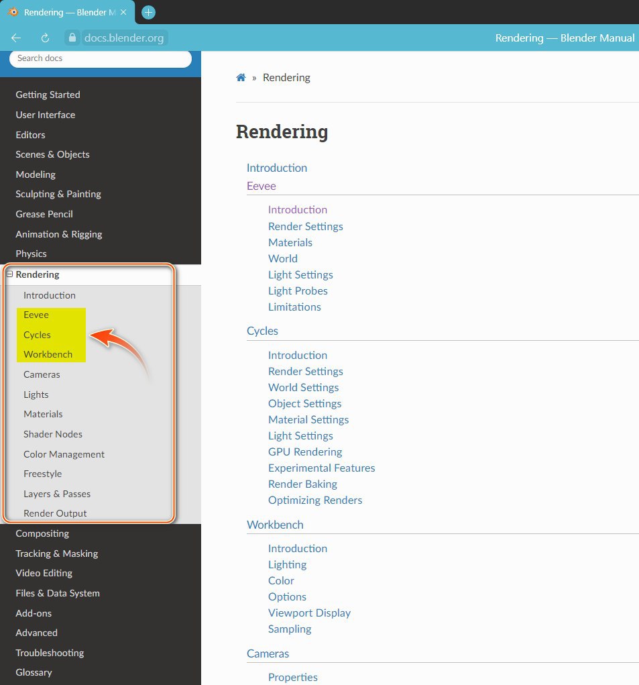This screenshot has height=685, width=639.
Task: Open the top-level Introduction link
Action: [x=277, y=168]
